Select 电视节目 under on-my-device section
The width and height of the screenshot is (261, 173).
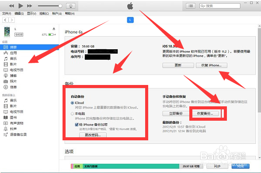17,112
